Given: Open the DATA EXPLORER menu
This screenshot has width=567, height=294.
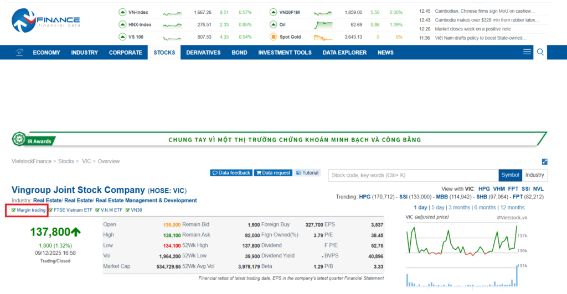Looking at the screenshot, I should [x=344, y=53].
